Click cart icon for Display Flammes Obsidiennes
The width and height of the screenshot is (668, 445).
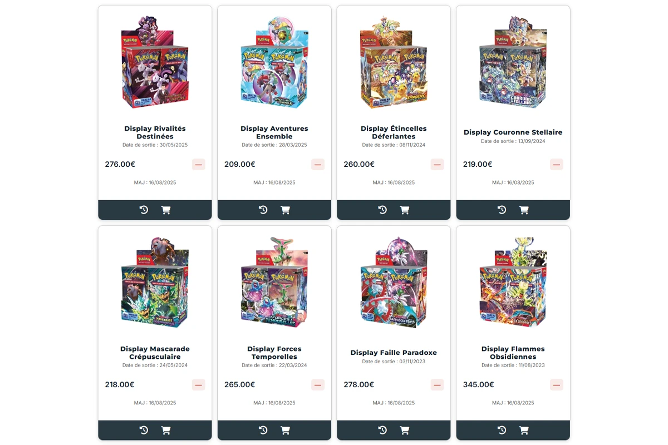524,430
